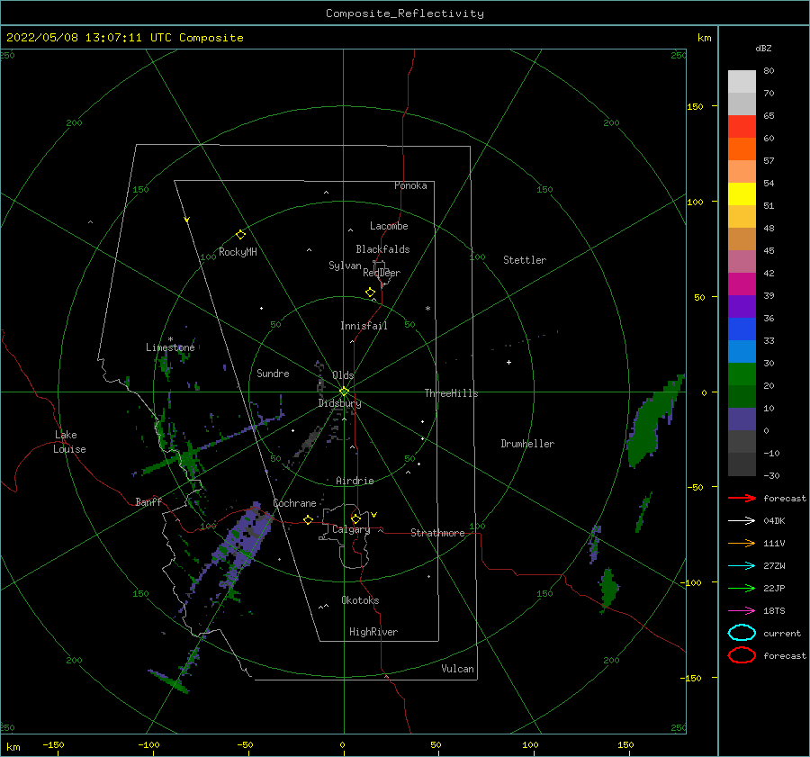Click the 51 dBZ yellow swatch

tap(742, 194)
